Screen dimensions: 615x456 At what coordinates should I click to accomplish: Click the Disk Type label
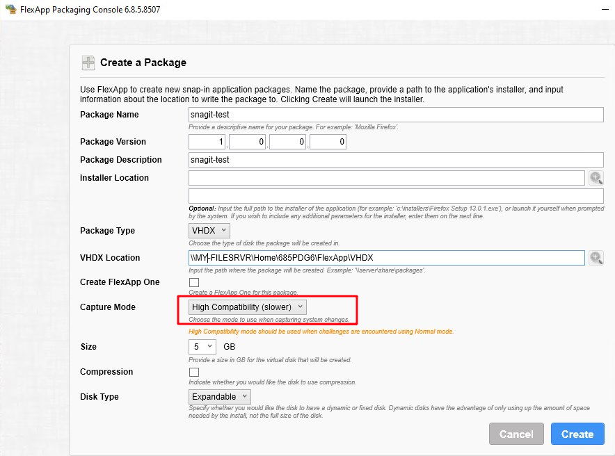(99, 397)
